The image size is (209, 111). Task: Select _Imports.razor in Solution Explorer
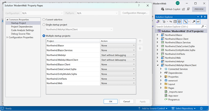(x=176, y=92)
